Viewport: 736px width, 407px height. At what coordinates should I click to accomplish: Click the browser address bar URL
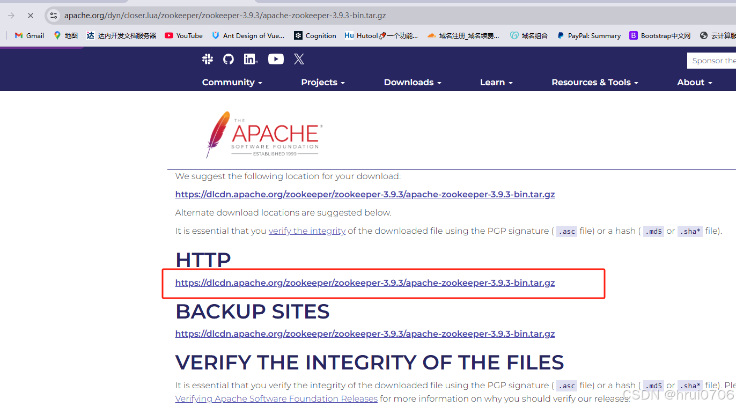point(225,16)
